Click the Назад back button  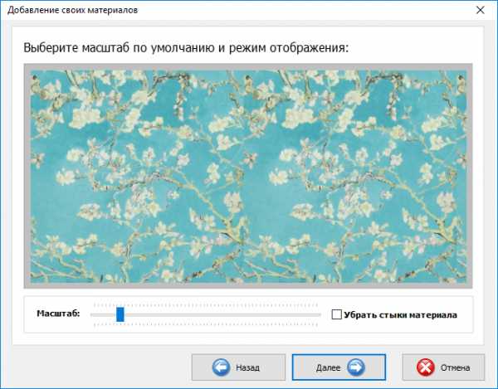pos(238,367)
